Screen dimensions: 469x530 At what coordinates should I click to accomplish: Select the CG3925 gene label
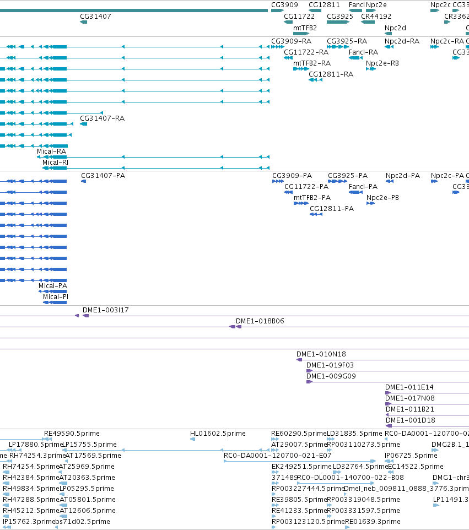point(340,17)
